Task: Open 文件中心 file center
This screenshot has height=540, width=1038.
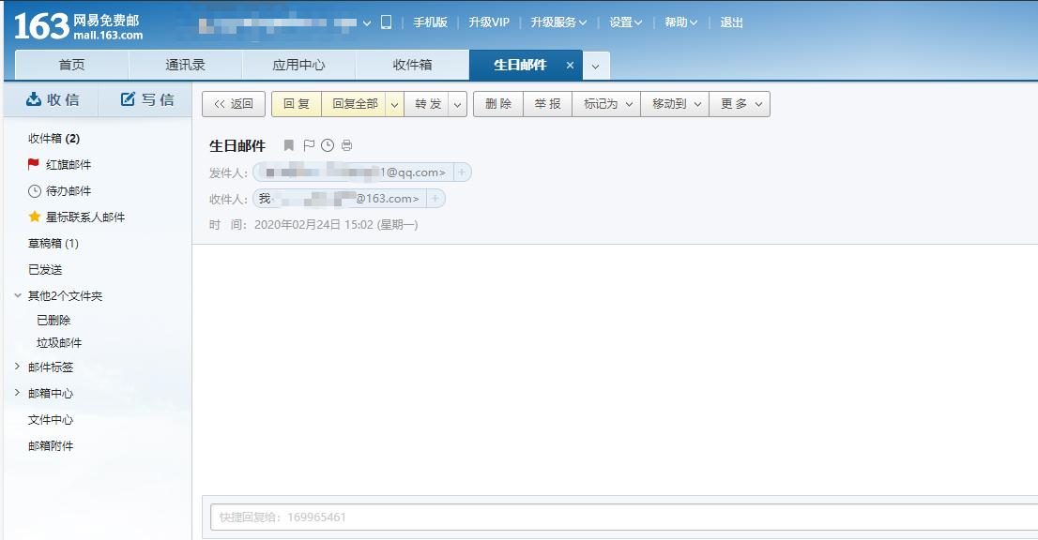Action: (x=51, y=420)
